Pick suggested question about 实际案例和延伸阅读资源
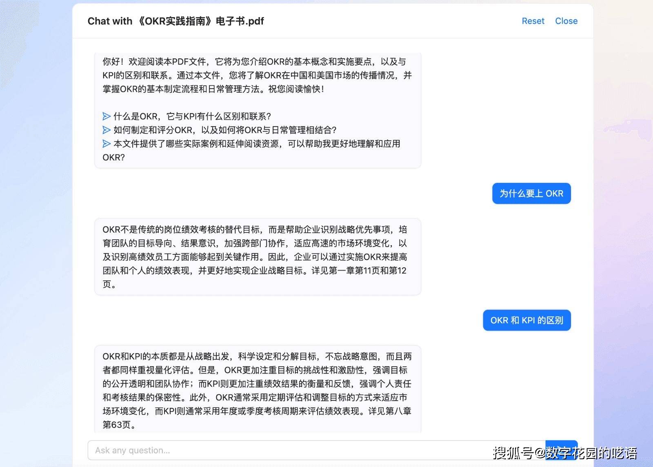 point(256,144)
